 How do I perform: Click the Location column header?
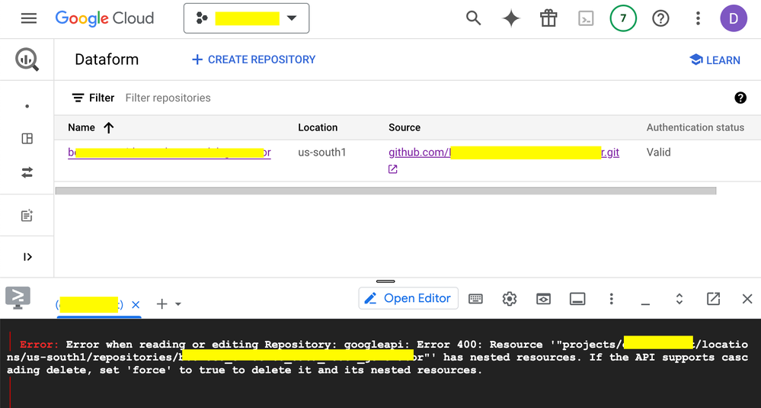click(318, 127)
